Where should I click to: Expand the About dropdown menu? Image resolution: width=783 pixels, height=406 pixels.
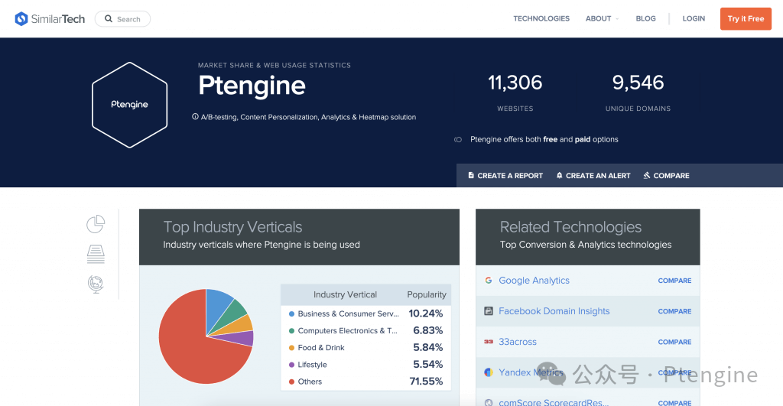tap(601, 18)
